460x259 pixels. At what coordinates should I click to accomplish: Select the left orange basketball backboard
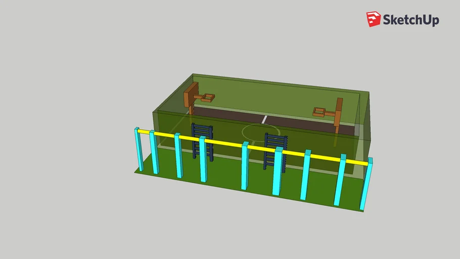point(191,94)
